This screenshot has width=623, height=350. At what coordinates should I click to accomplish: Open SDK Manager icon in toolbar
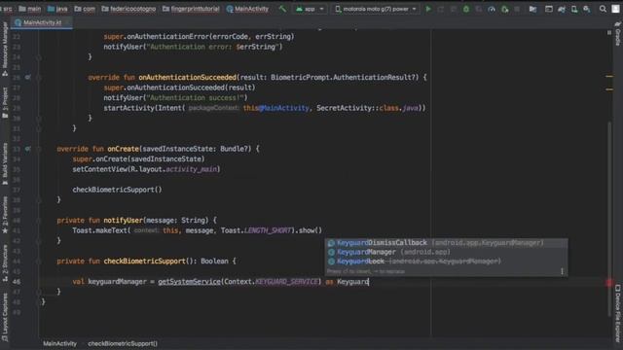click(587, 9)
